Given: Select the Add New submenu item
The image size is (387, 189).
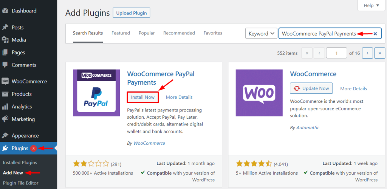Looking at the screenshot, I should pos(13,173).
